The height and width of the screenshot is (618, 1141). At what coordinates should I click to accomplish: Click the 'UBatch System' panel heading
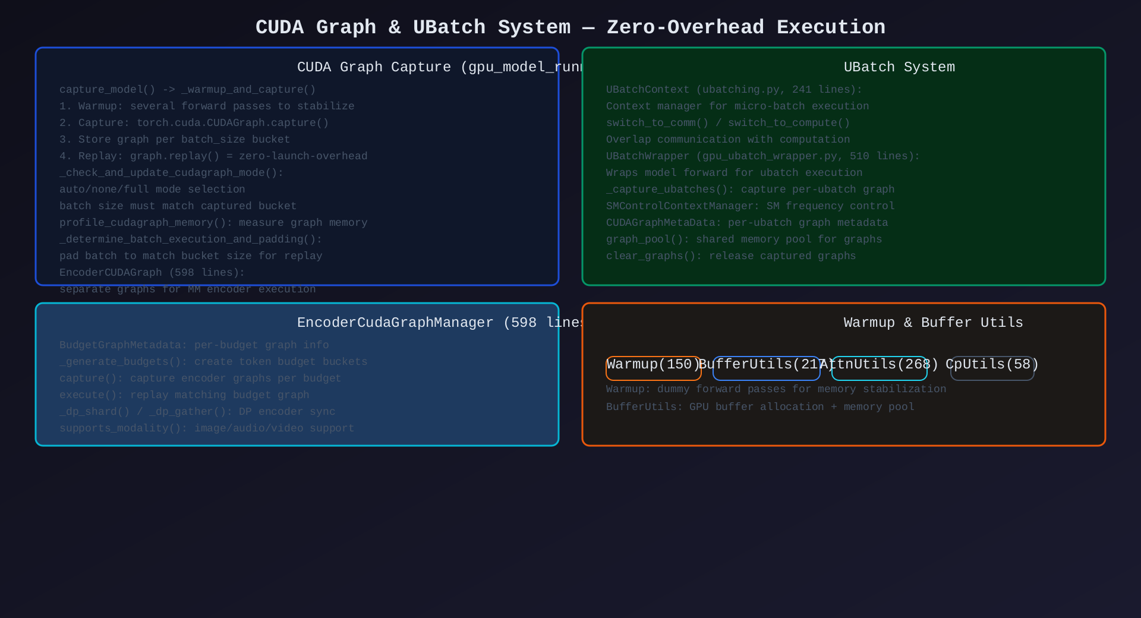click(900, 67)
